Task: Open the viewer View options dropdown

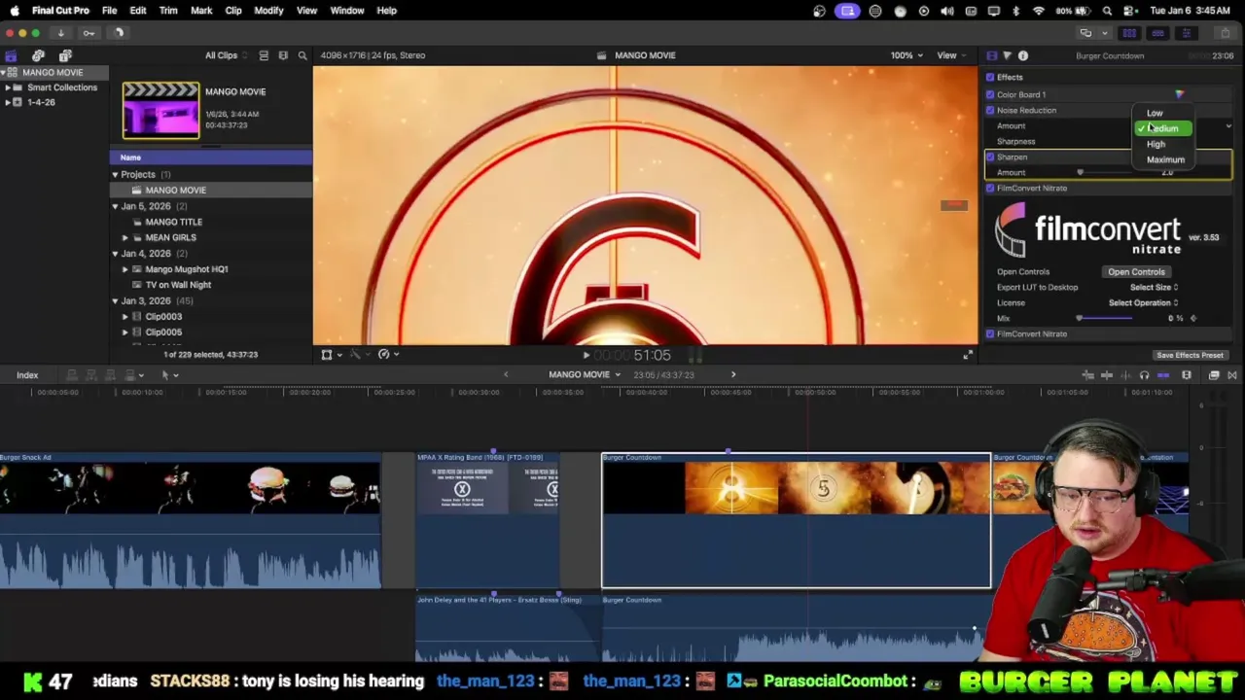Action: 949,55
